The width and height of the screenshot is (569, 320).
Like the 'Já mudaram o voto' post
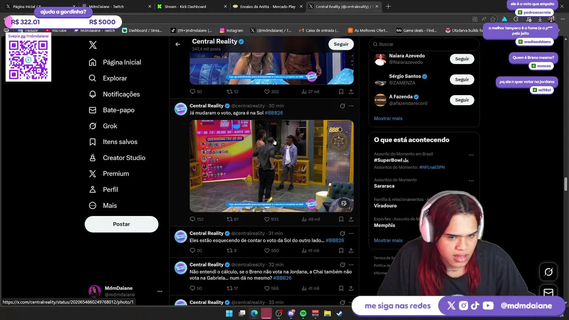click(x=271, y=219)
